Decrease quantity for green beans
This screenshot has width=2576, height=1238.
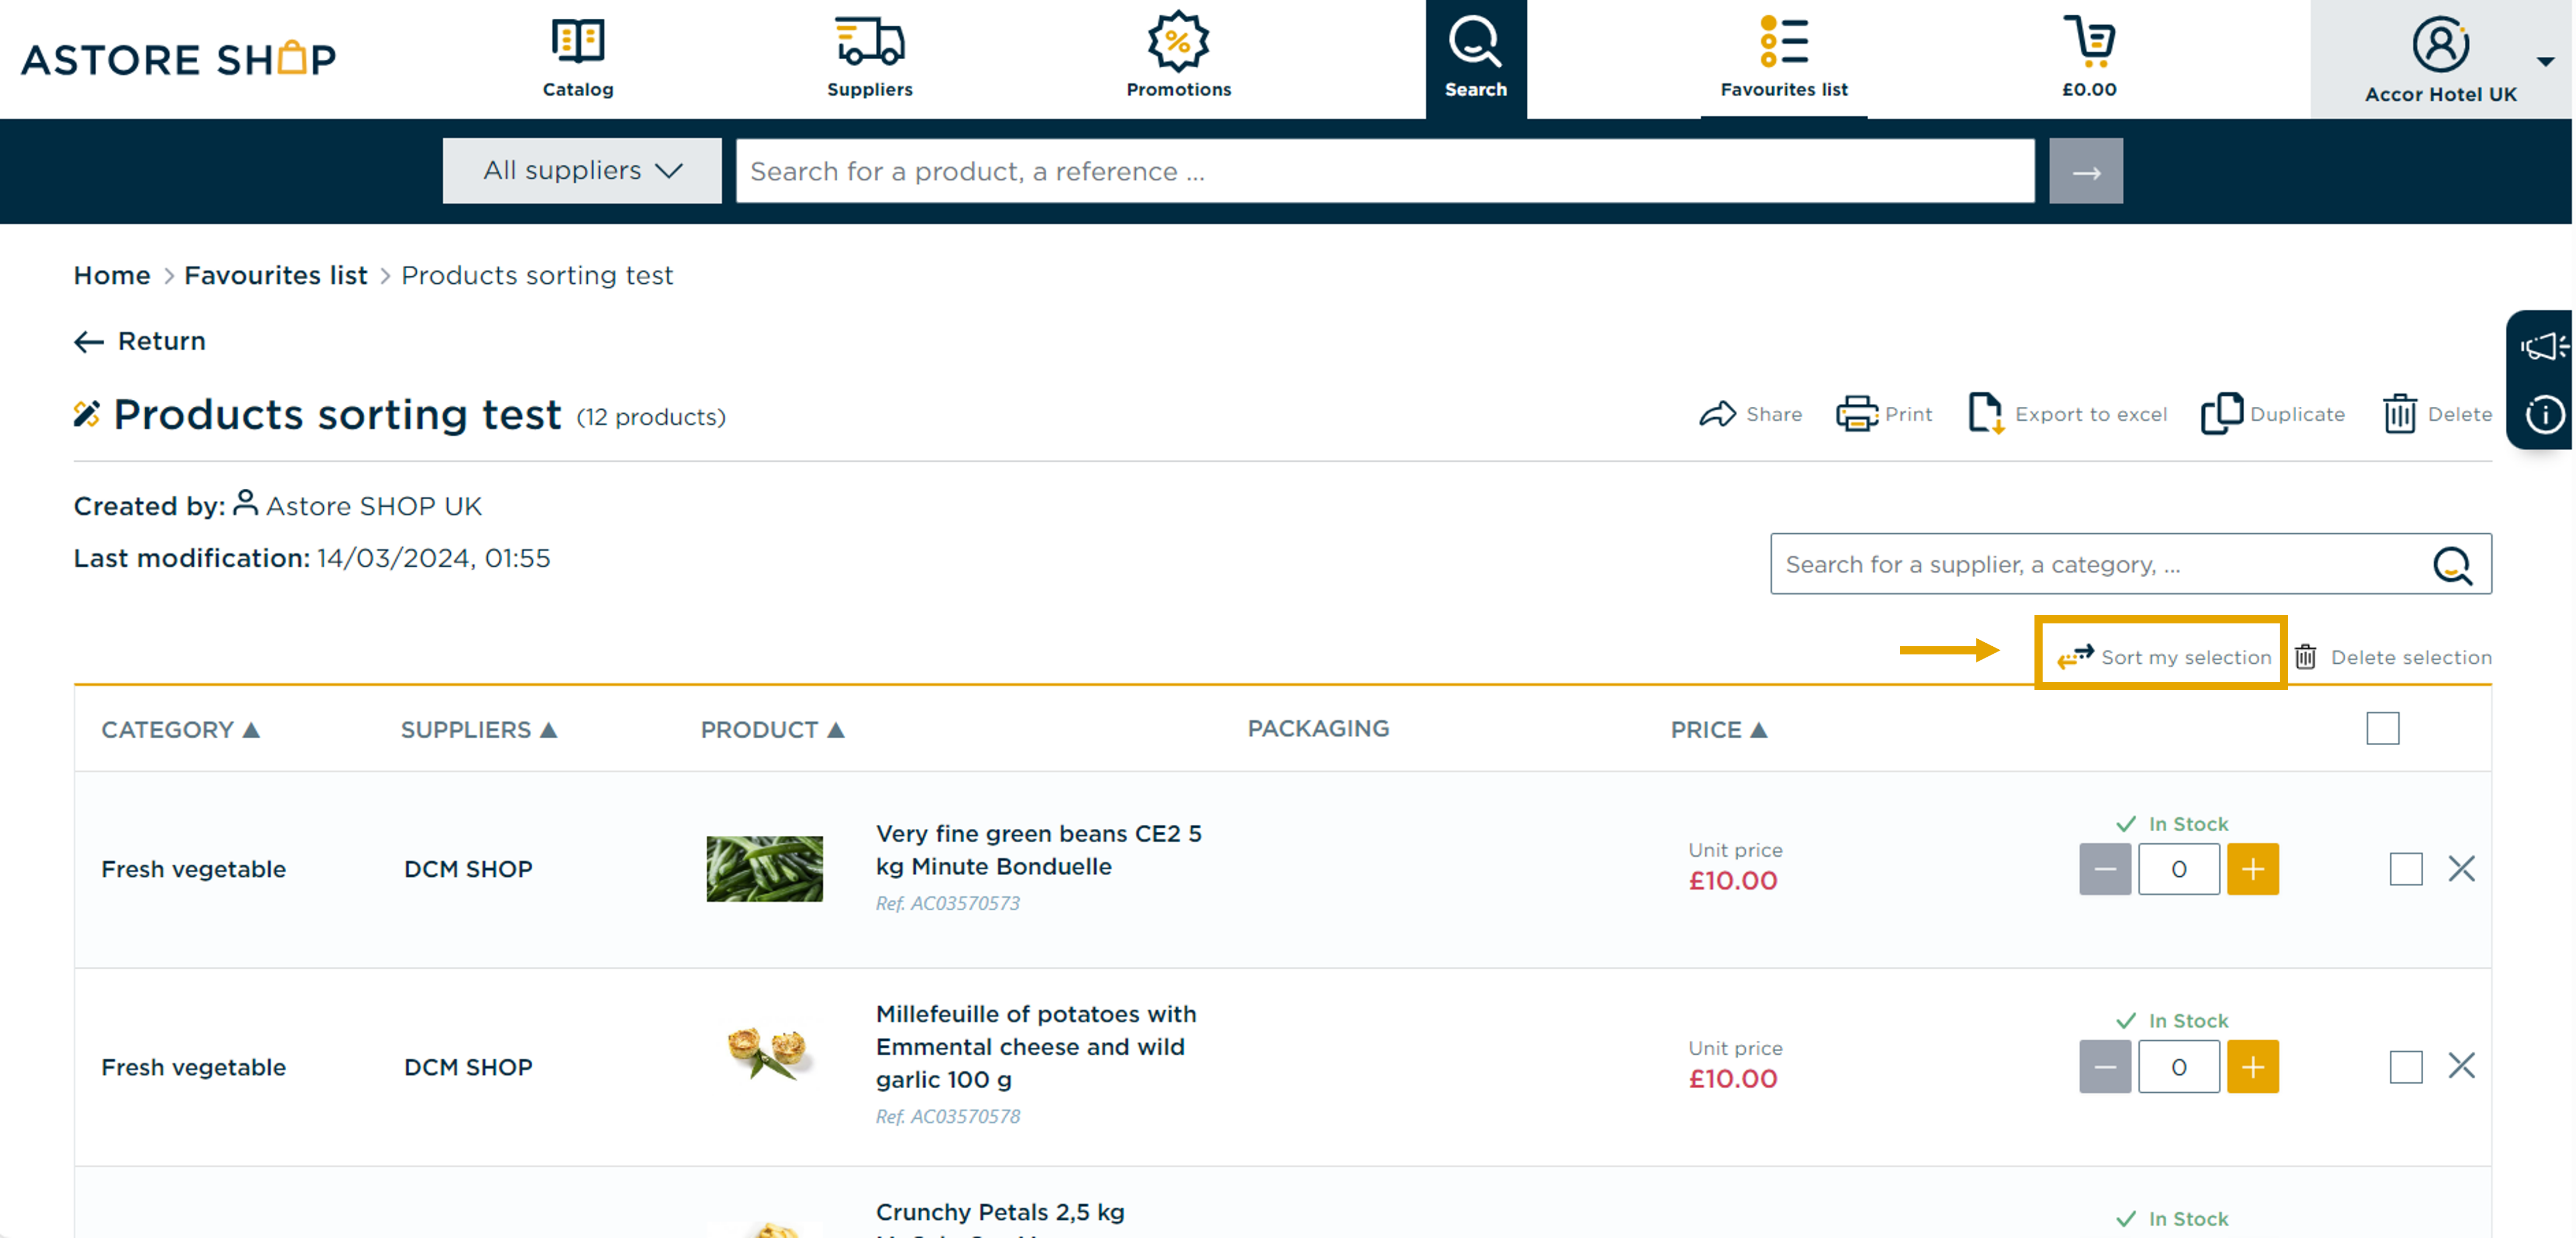click(2105, 869)
